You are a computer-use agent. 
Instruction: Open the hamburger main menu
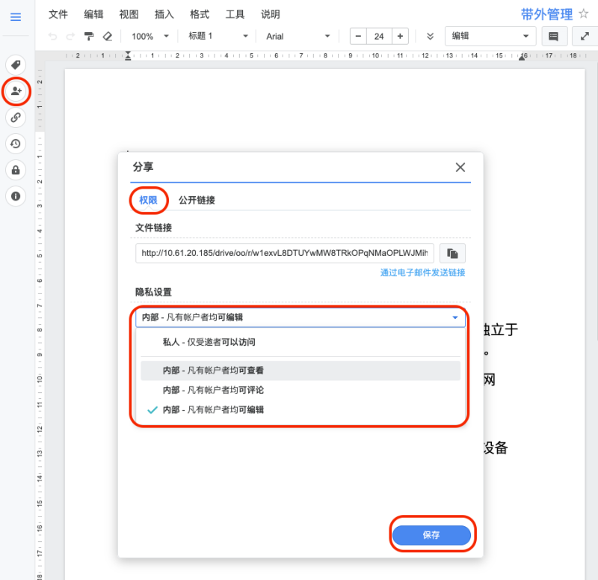(16, 16)
